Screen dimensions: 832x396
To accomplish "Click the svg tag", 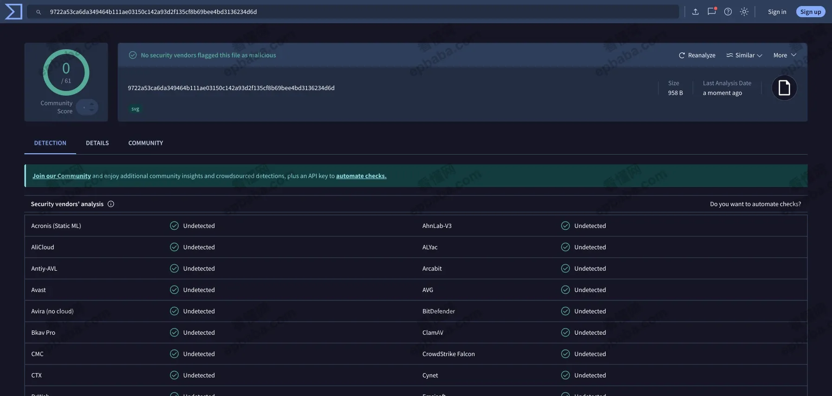I will [135, 109].
